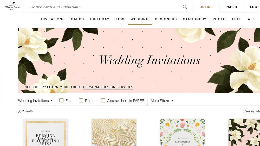The height and width of the screenshot is (146, 260).
Task: Enable the Free filter checkbox
Action: (61, 100)
